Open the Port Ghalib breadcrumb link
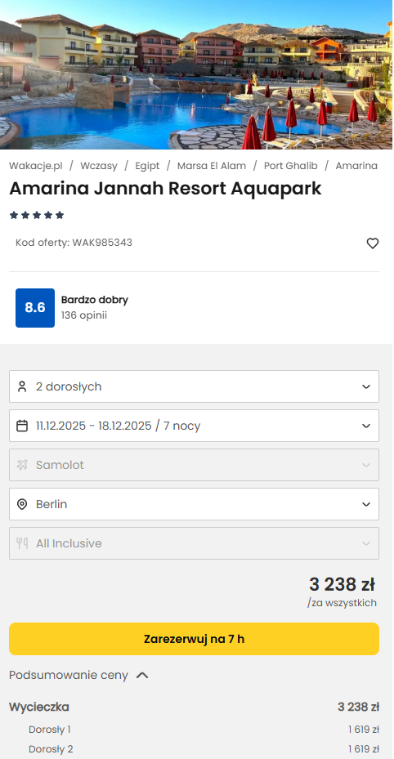Viewport: 394px width, 759px height. [x=290, y=166]
